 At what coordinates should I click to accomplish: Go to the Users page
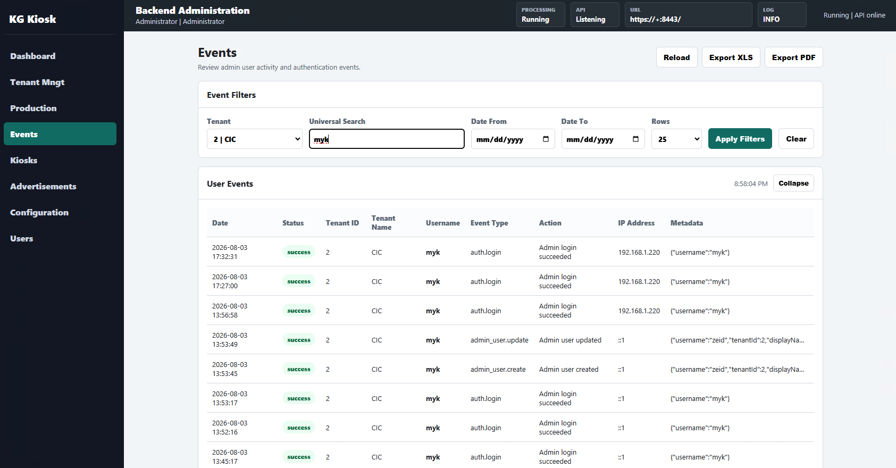point(60,238)
